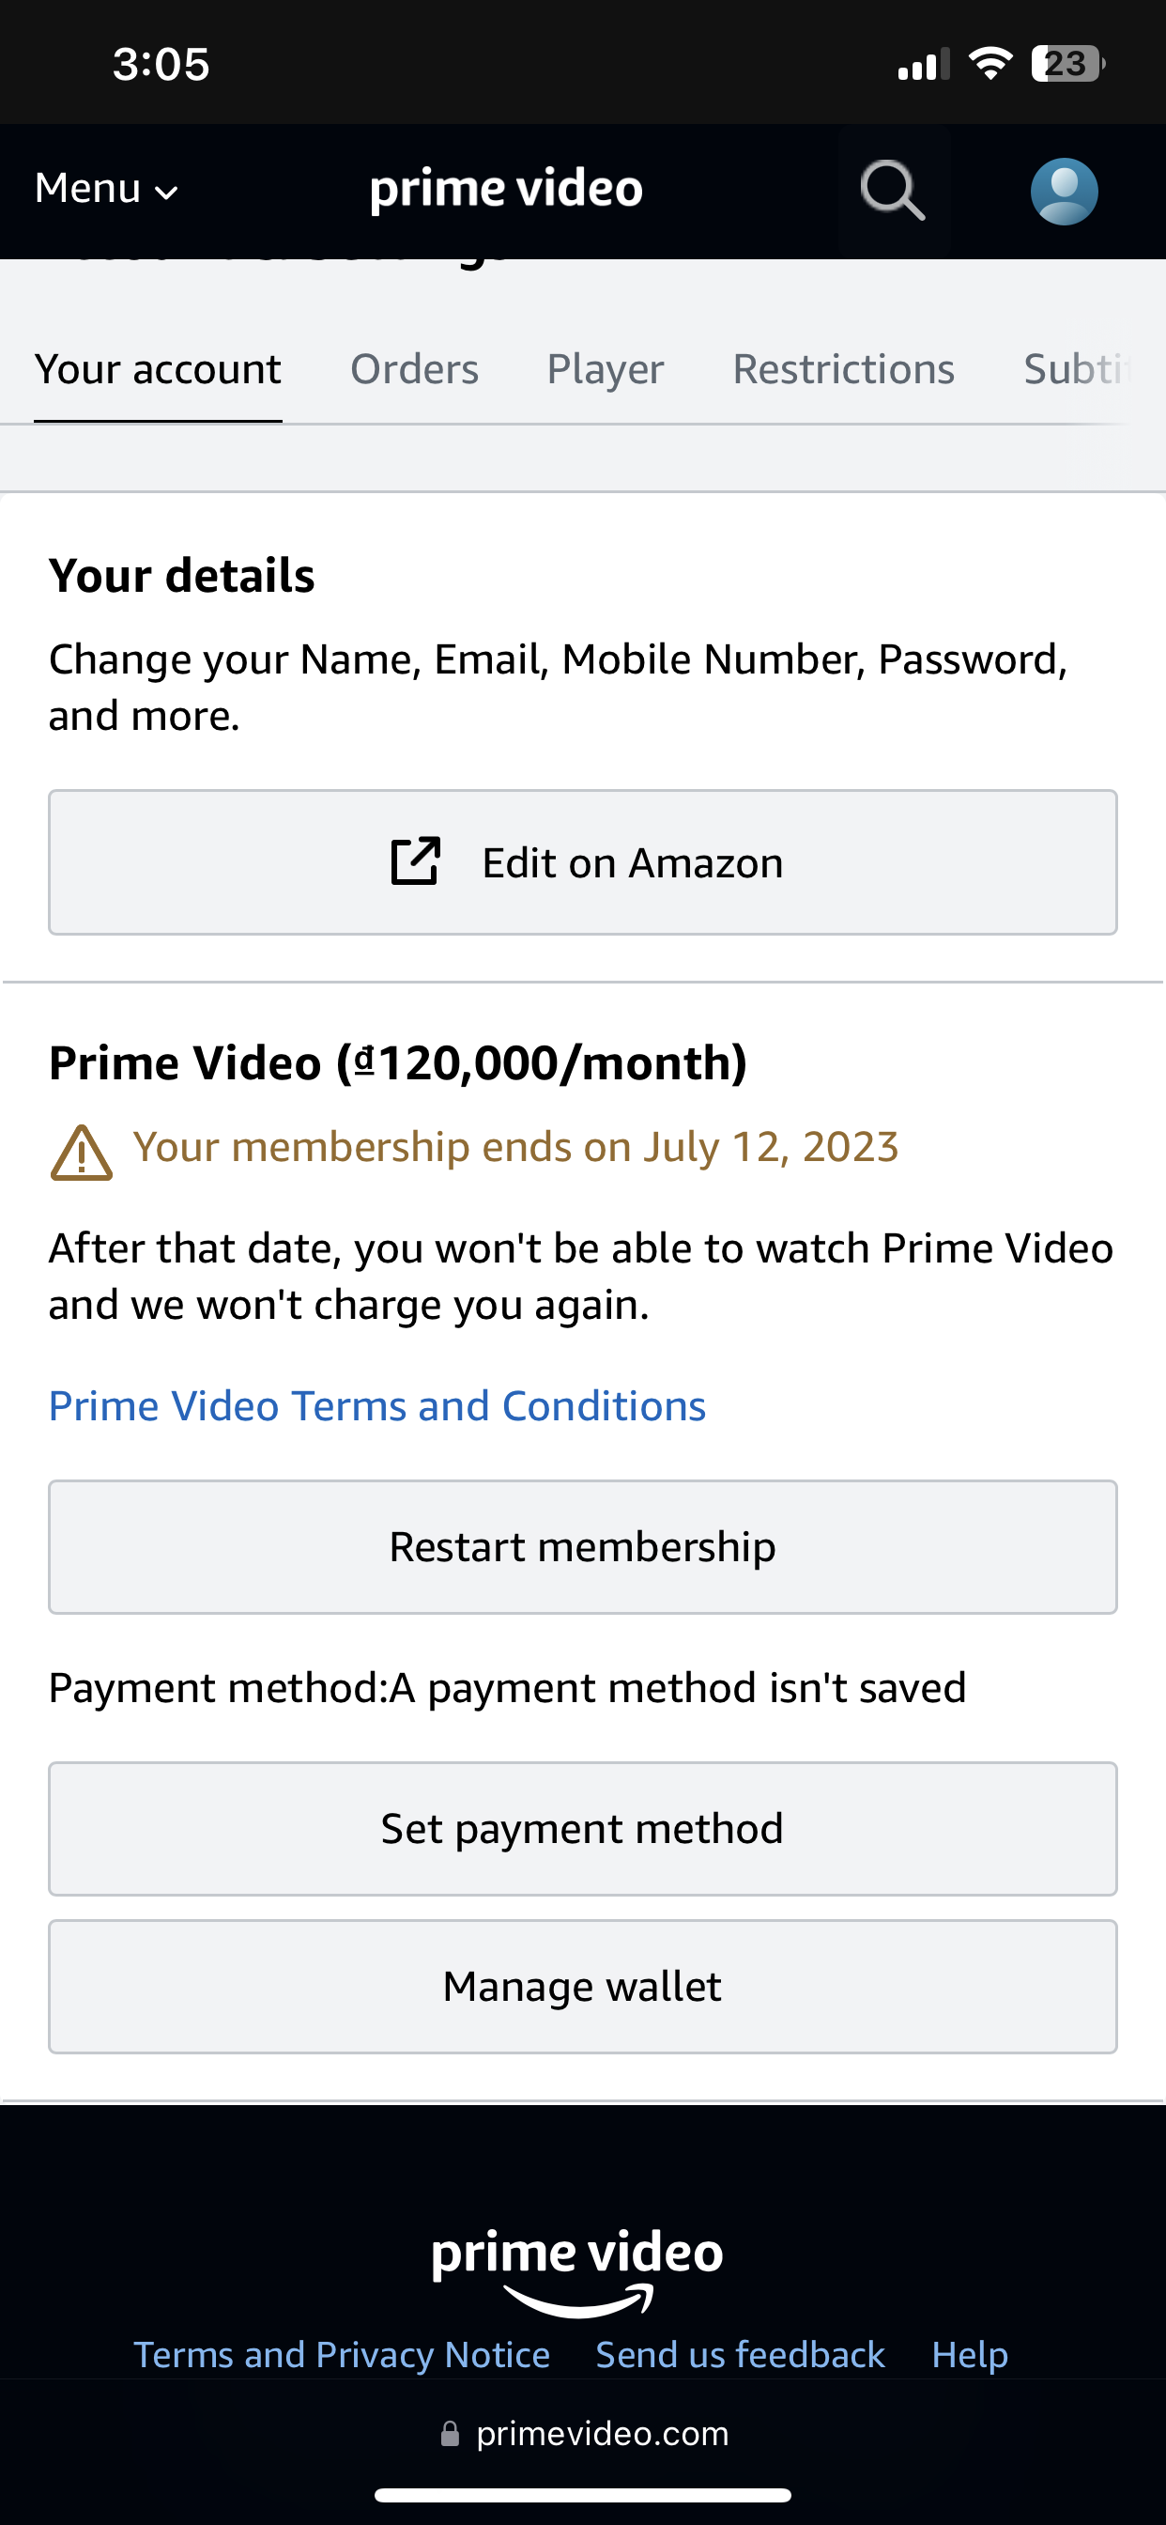Open the Manage wallet button
The image size is (1166, 2525).
tap(582, 1987)
